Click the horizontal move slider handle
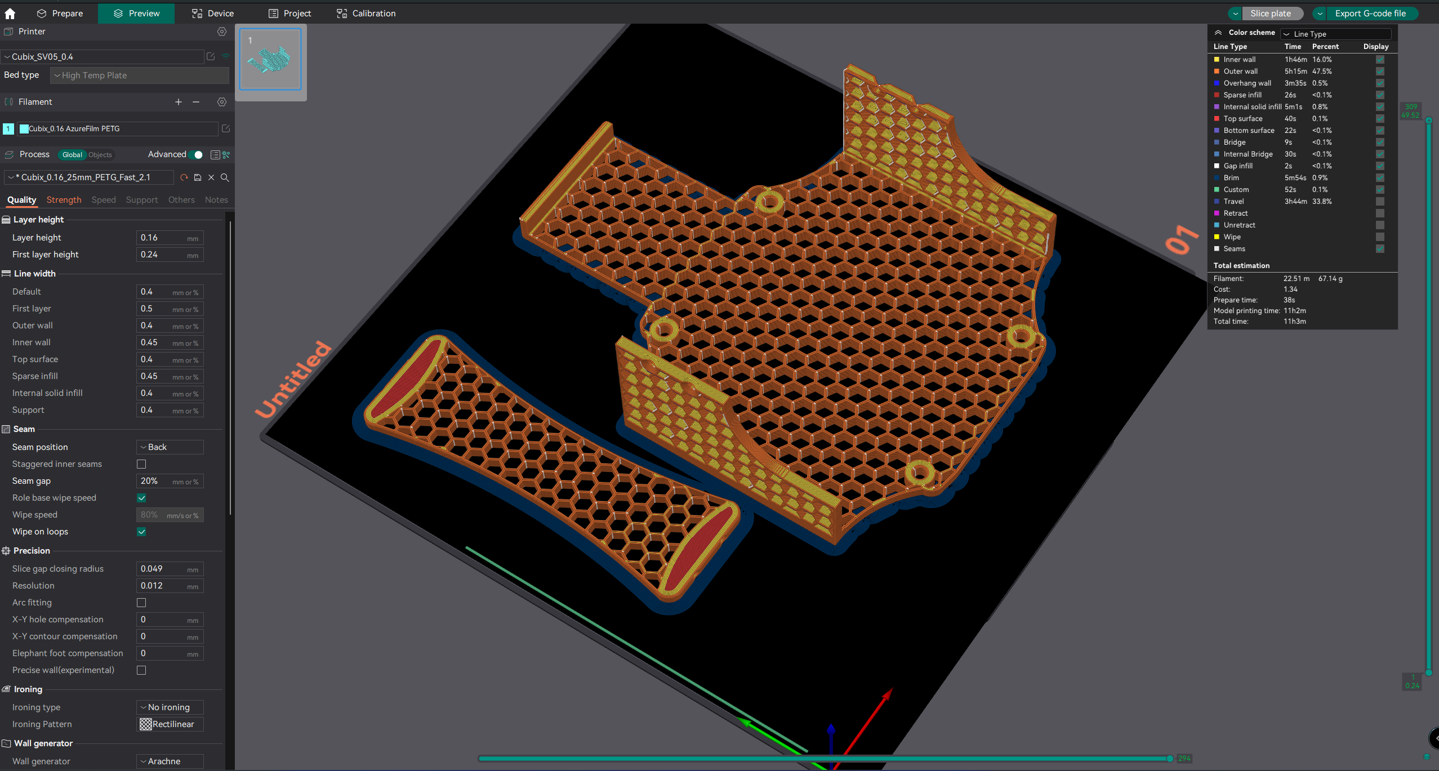Screen dimensions: 1439x771 click(1170, 759)
